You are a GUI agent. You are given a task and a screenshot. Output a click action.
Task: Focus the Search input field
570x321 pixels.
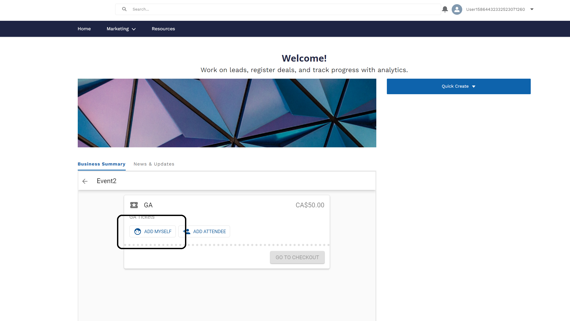285,9
